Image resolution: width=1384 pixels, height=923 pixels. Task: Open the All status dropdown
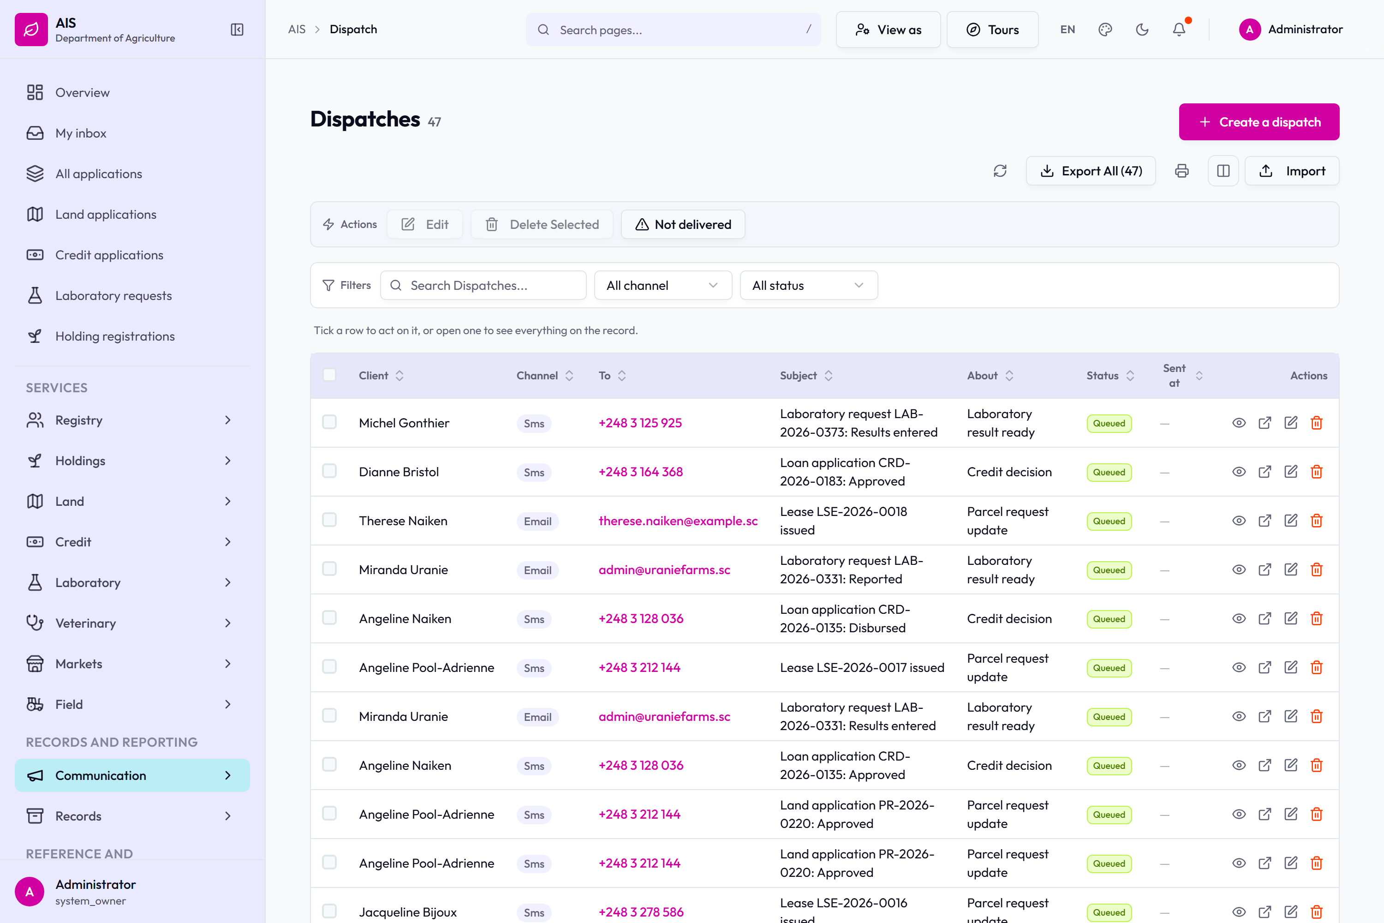(809, 286)
